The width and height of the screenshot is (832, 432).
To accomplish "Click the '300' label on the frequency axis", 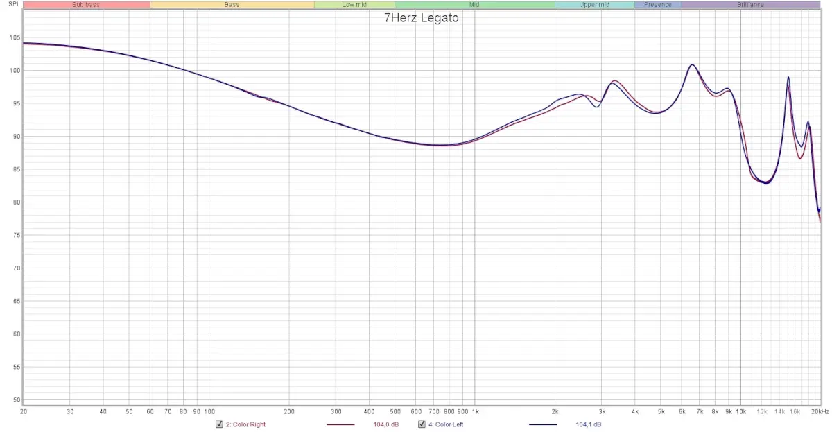I will tap(336, 411).
